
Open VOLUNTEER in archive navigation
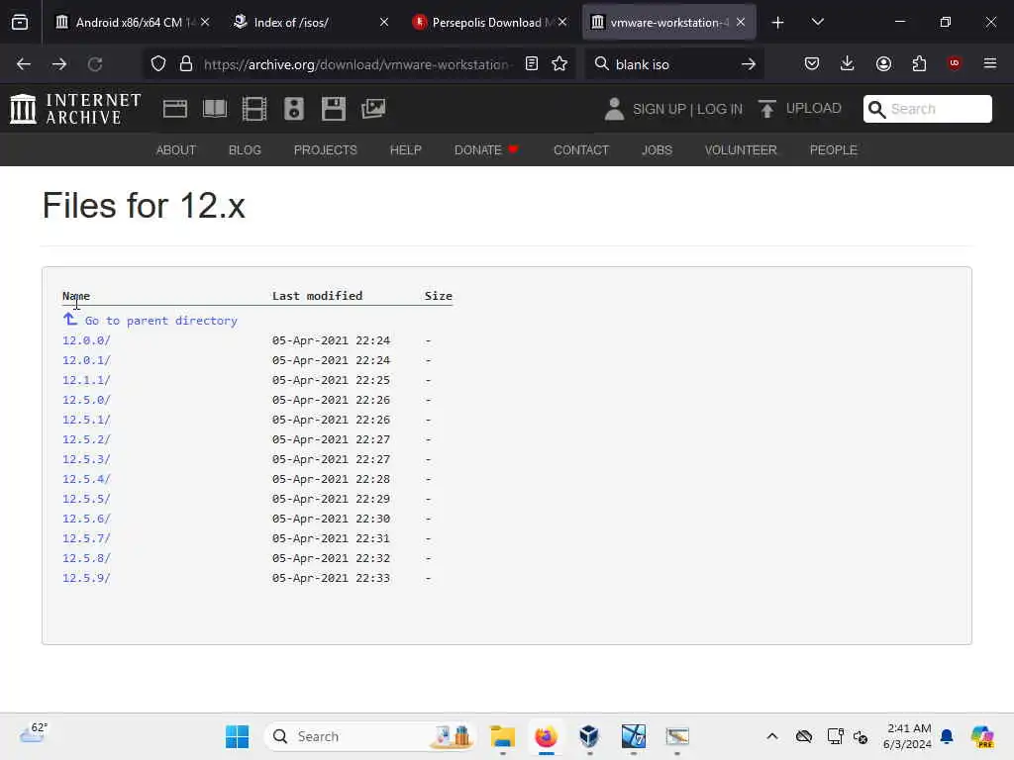tap(741, 150)
